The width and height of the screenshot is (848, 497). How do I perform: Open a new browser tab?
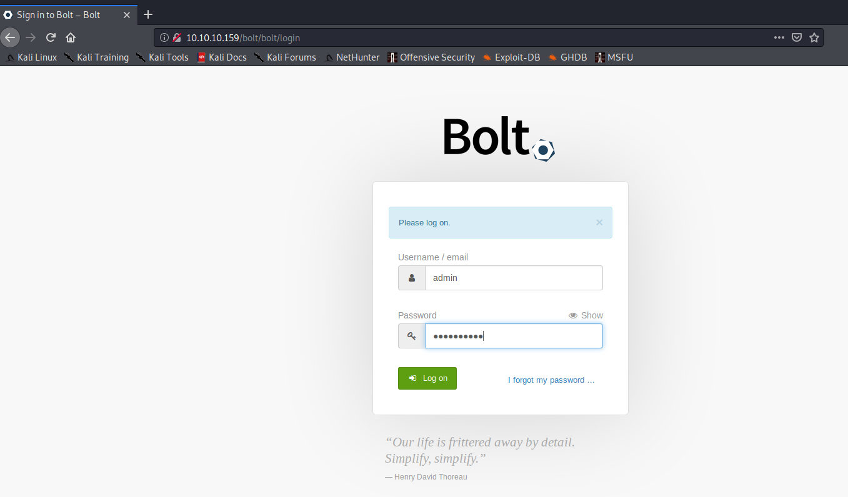coord(148,14)
